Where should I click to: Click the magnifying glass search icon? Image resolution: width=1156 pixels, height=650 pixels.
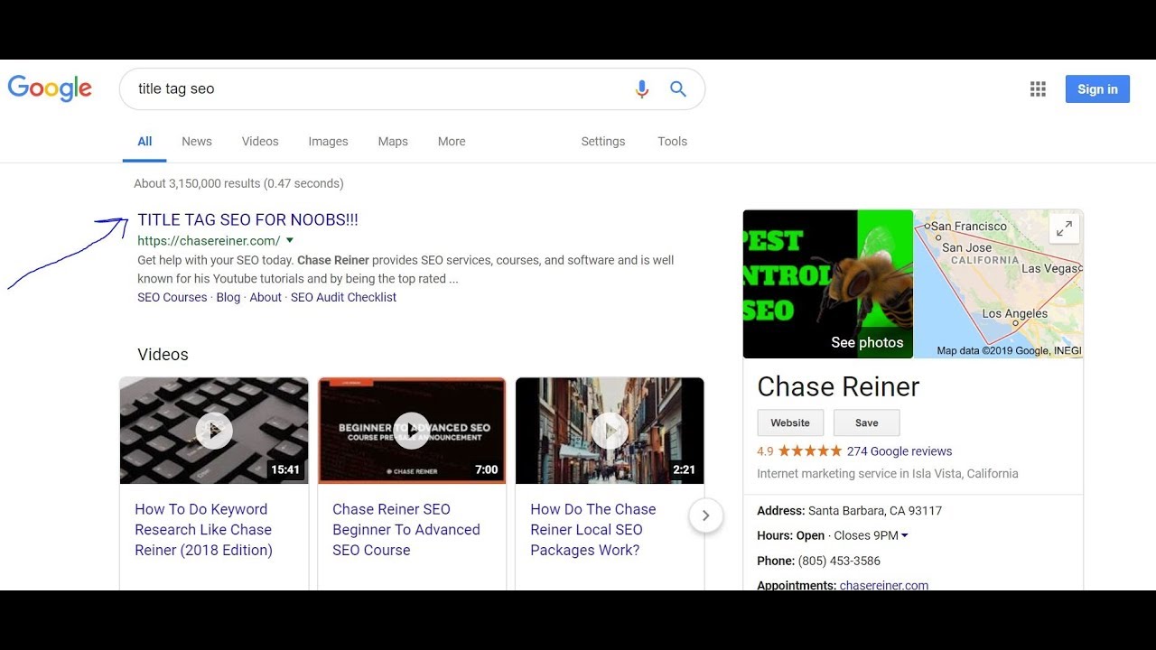click(x=677, y=89)
